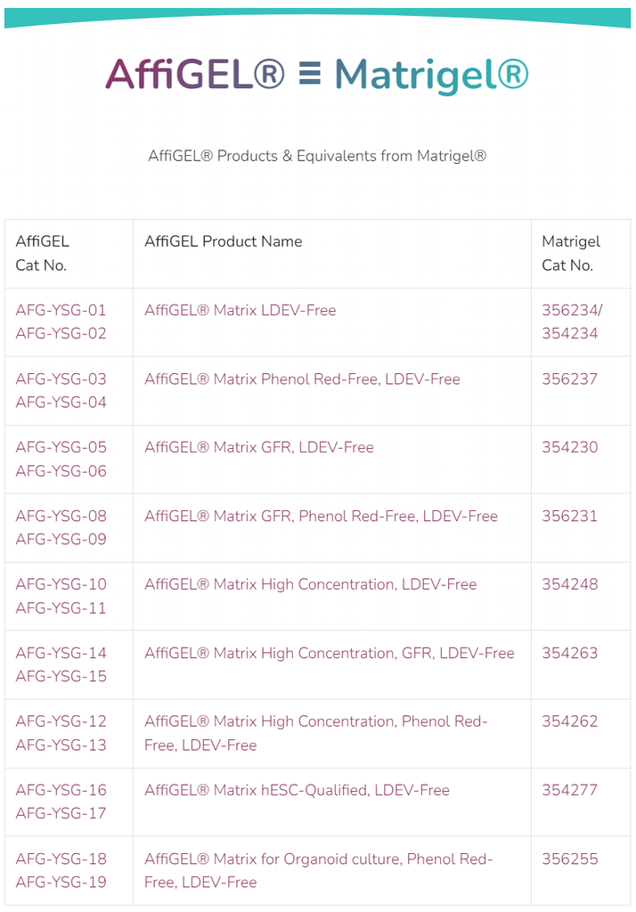
Task: Click Matrigel catalog number 354230
Action: tap(570, 447)
